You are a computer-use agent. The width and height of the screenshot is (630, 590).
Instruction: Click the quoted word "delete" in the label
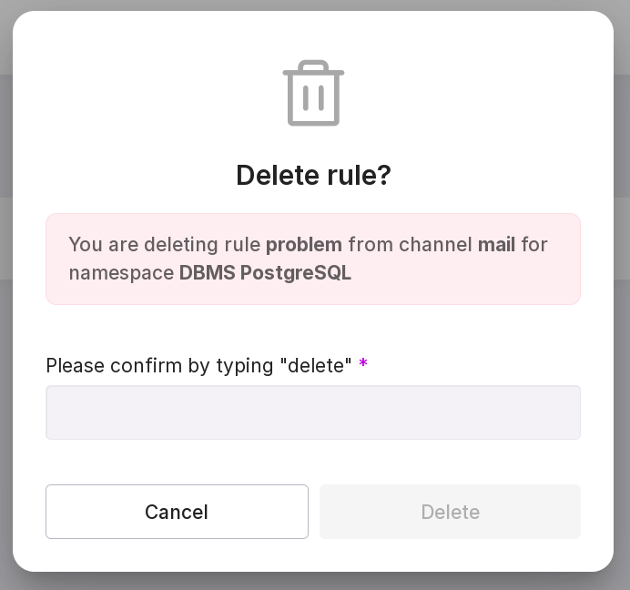pos(316,366)
